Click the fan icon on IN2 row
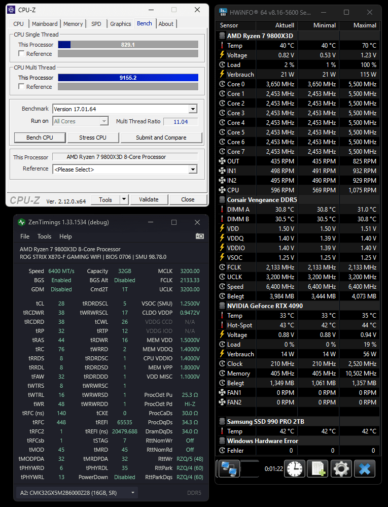This screenshot has height=507, width=388. 222,181
